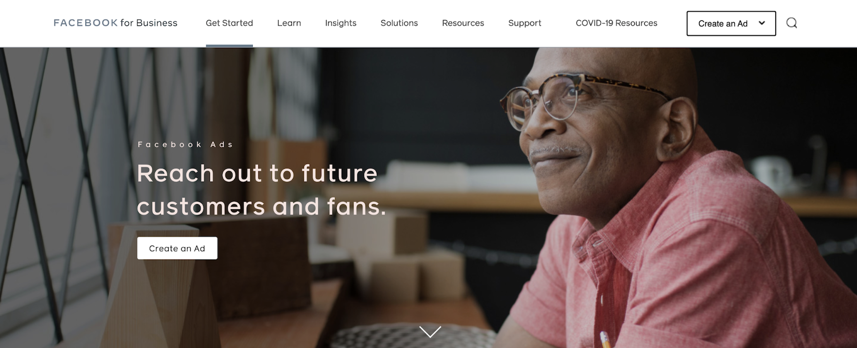Image resolution: width=857 pixels, height=348 pixels.
Task: Click the downward scroll arrow below the hero
Action: 430,332
